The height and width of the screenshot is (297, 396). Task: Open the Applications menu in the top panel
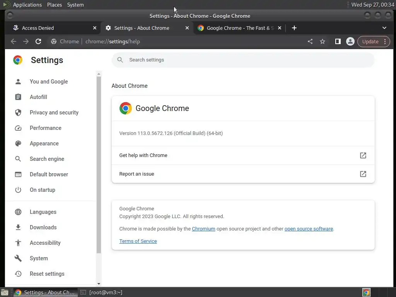(x=27, y=5)
